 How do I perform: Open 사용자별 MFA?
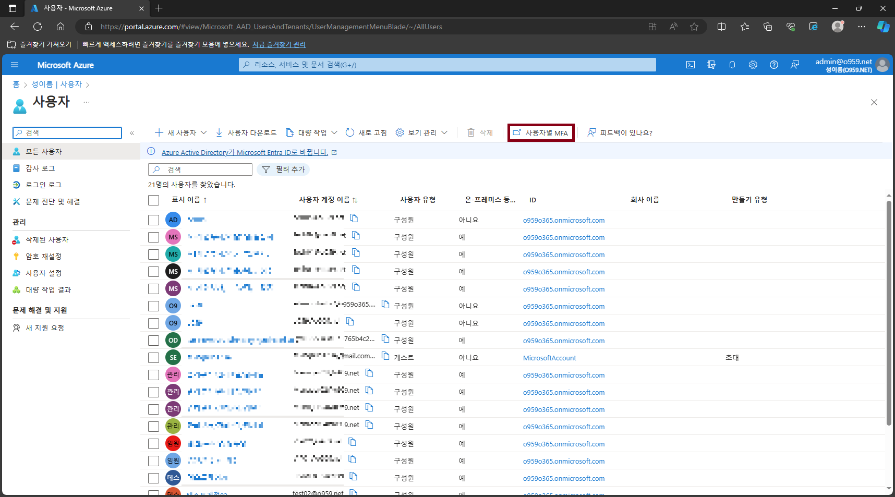tap(541, 133)
